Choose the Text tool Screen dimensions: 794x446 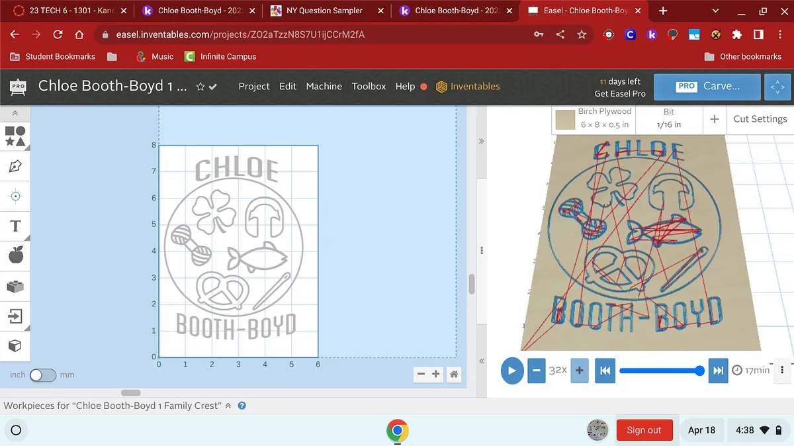pyautogui.click(x=15, y=226)
